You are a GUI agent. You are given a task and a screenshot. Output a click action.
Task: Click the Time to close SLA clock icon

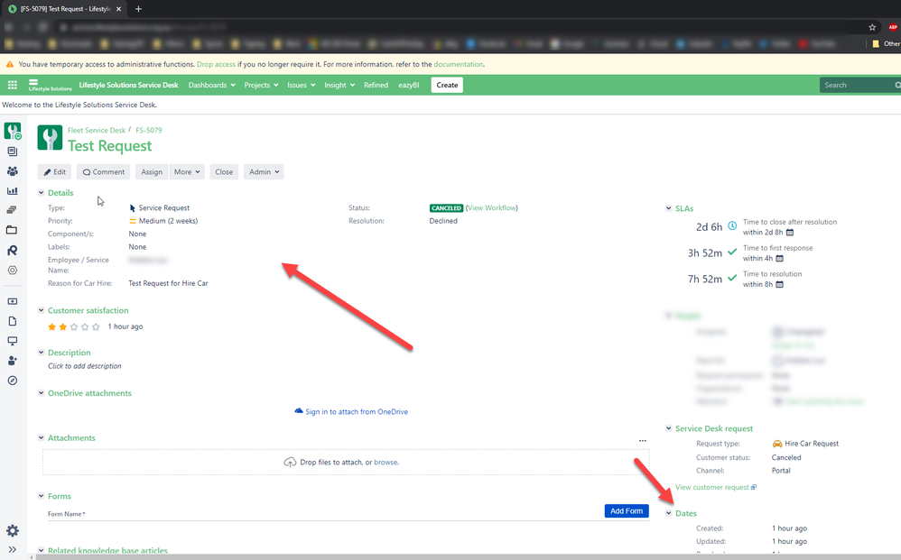(732, 226)
